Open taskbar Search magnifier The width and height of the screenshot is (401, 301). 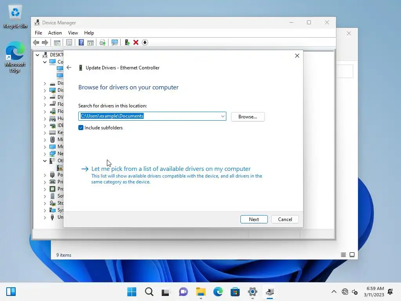point(149,292)
